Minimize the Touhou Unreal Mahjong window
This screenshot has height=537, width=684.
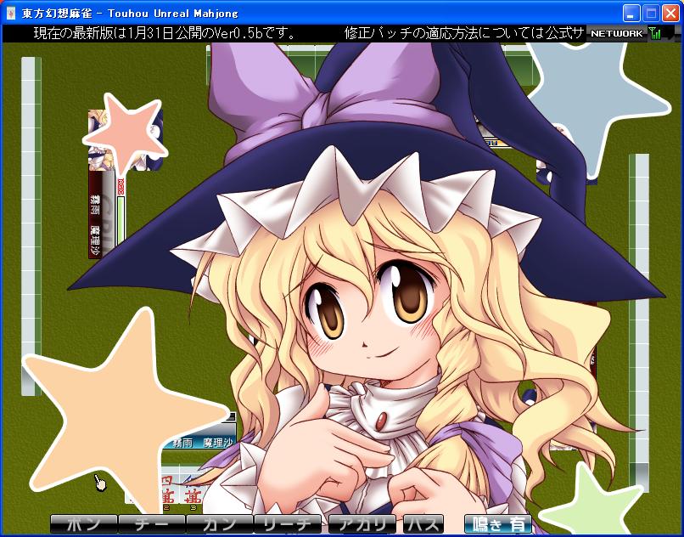(x=631, y=13)
